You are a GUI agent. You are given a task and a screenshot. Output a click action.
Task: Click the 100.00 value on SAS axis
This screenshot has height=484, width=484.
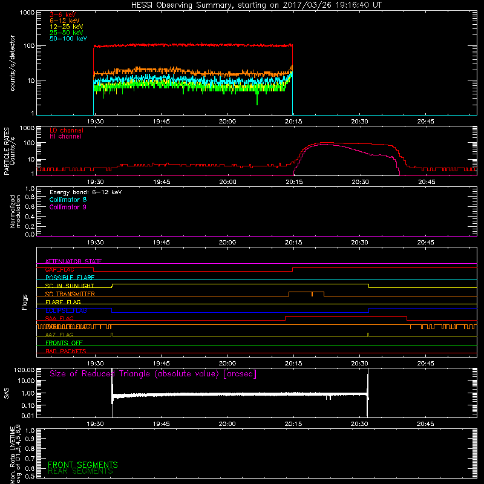tap(24, 370)
